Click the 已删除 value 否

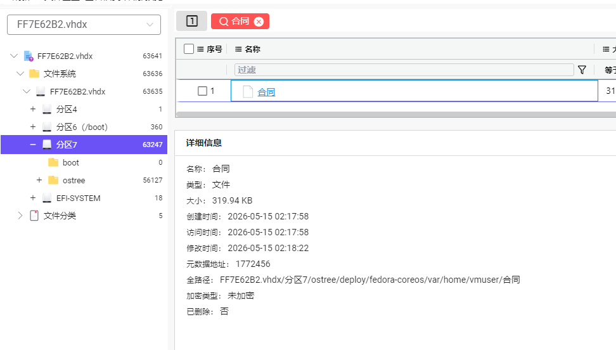point(224,311)
